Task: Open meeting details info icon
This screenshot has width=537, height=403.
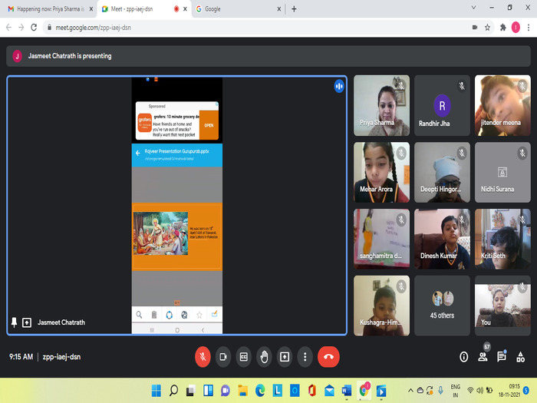Action: (463, 357)
